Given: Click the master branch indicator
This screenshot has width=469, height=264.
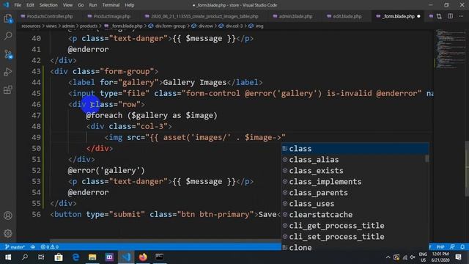Looking at the screenshot, I should tap(15, 247).
